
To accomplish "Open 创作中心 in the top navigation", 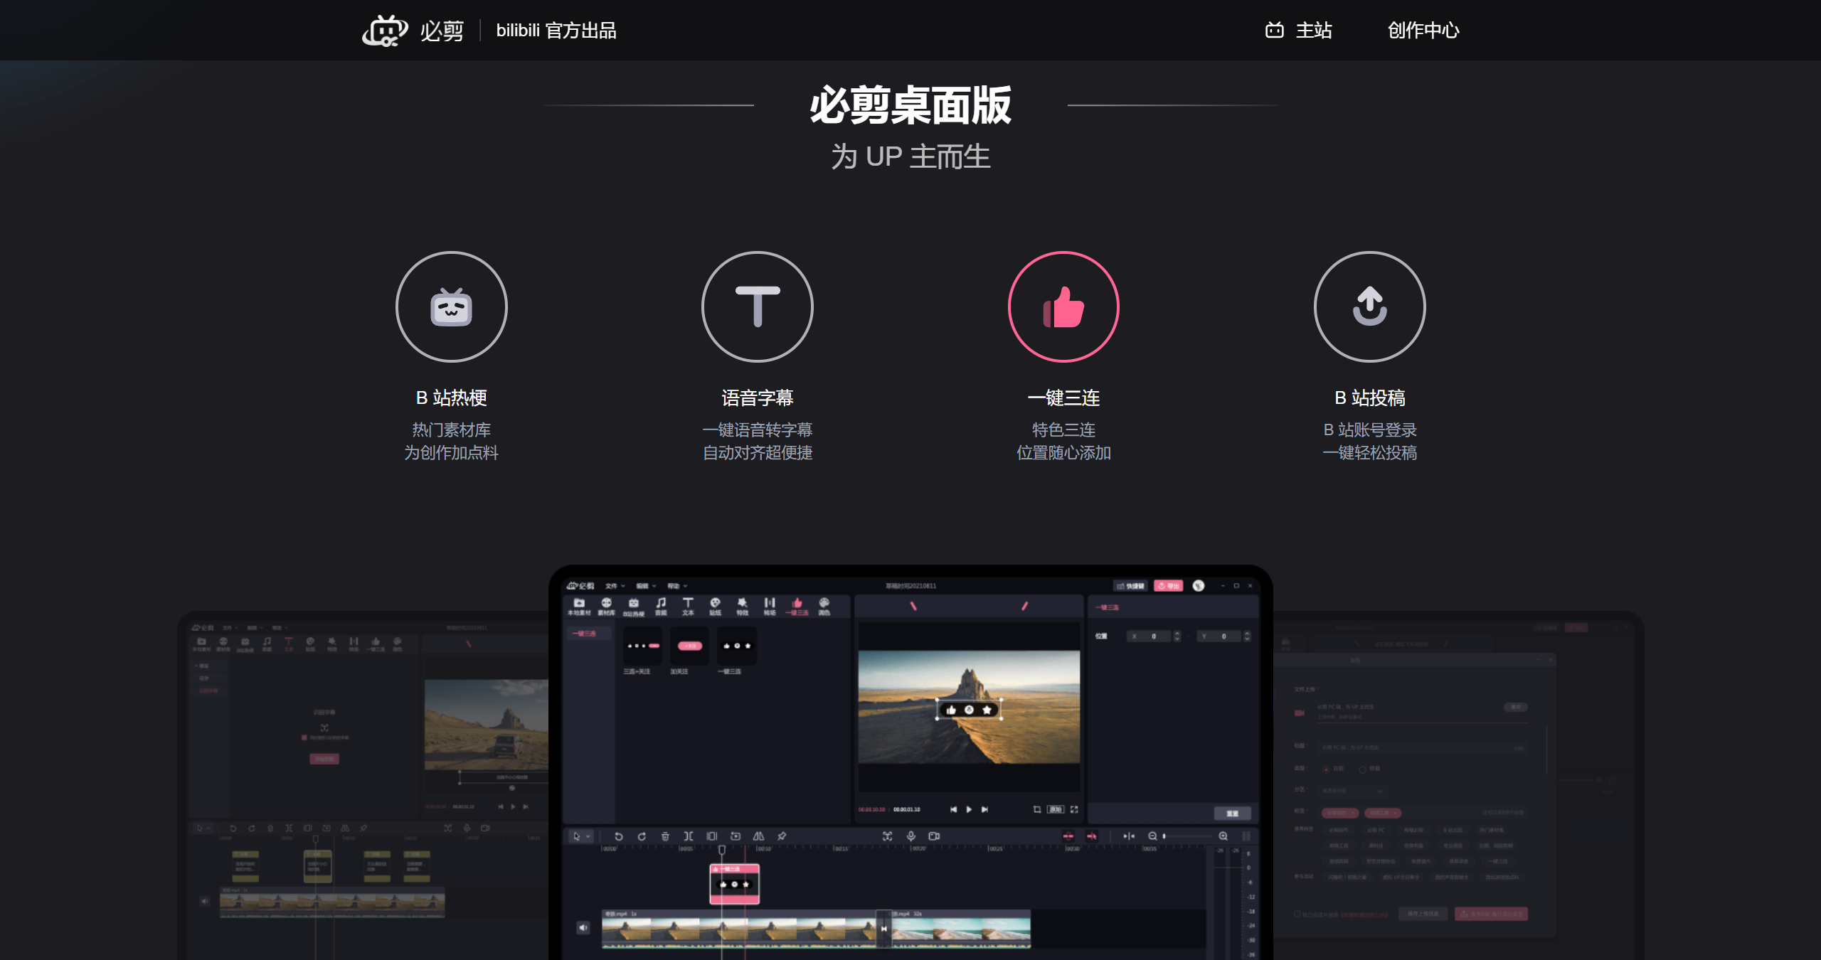I will 1423,31.
